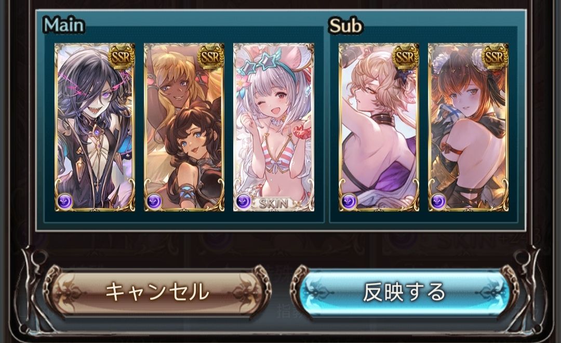Select the blonde character card in Sub
Screen dimensions: 561x343
tap(379, 127)
